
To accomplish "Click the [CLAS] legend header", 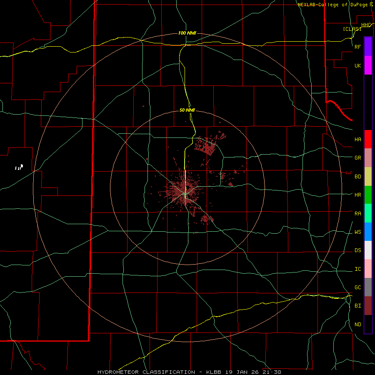I will coord(352,29).
